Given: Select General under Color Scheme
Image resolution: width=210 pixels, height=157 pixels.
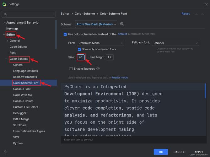Looking at the screenshot, I should point(18,65).
